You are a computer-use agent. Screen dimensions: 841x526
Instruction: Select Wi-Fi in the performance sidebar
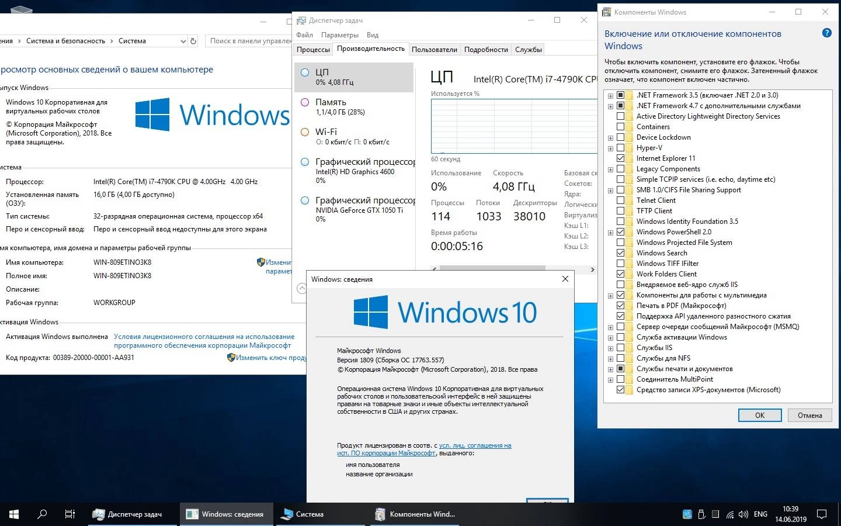click(354, 137)
